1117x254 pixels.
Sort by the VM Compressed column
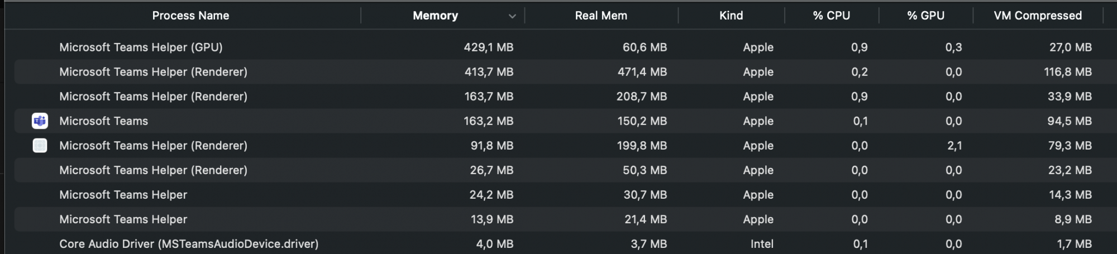click(x=1037, y=16)
